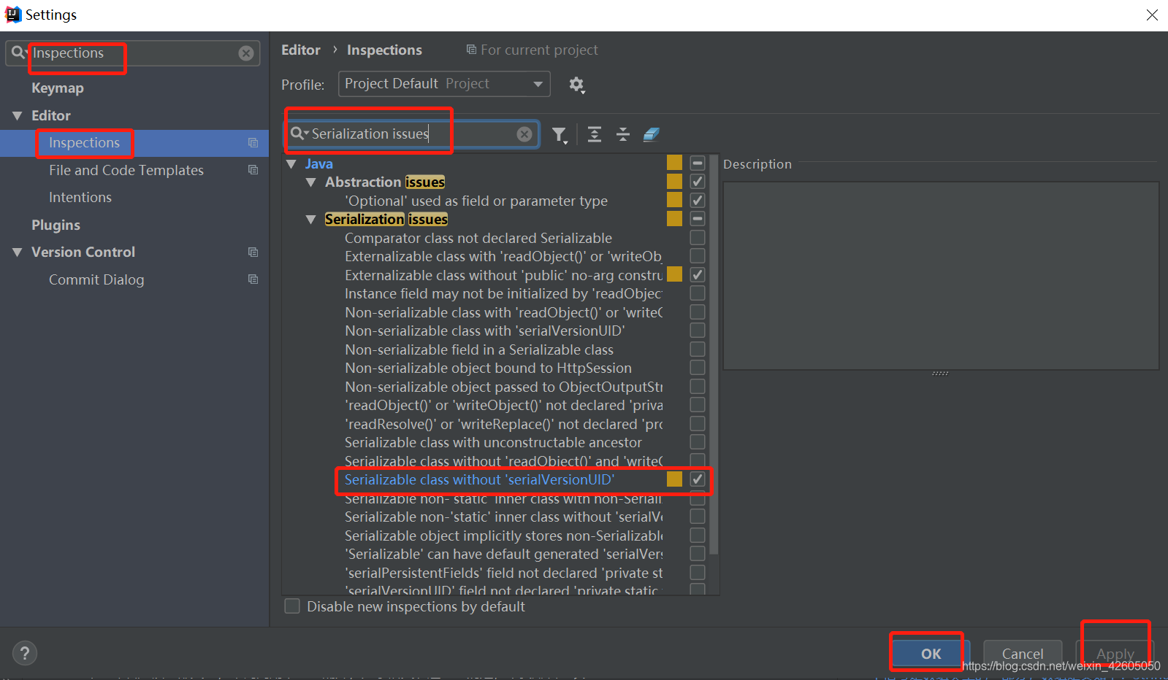
Task: Toggle the Java group checkbox
Action: 698,163
